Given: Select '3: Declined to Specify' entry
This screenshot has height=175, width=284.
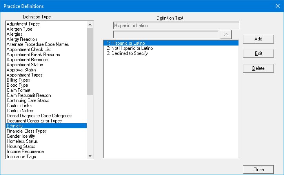Looking at the screenshot, I should coord(127,53).
